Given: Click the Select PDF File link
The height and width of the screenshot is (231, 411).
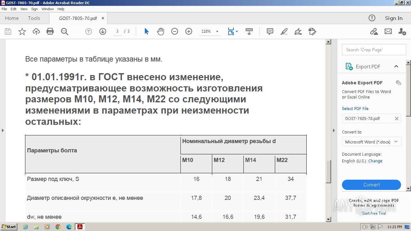Looking at the screenshot, I should 355,108.
